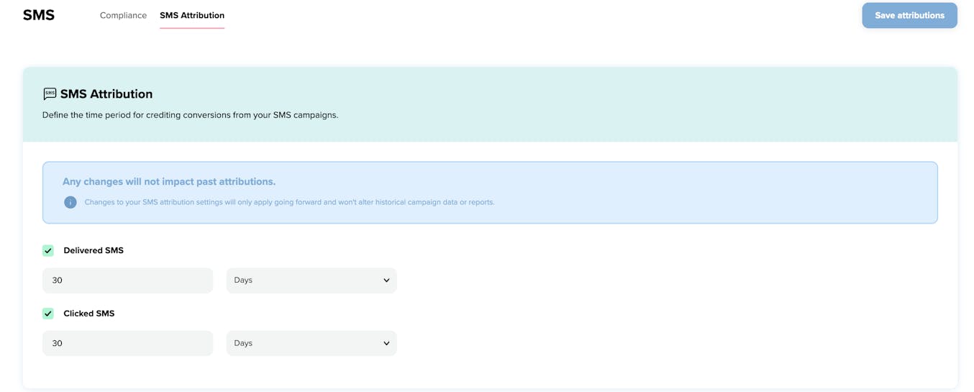Focus the Delivered SMS number field
This screenshot has width=974, height=392.
[127, 281]
